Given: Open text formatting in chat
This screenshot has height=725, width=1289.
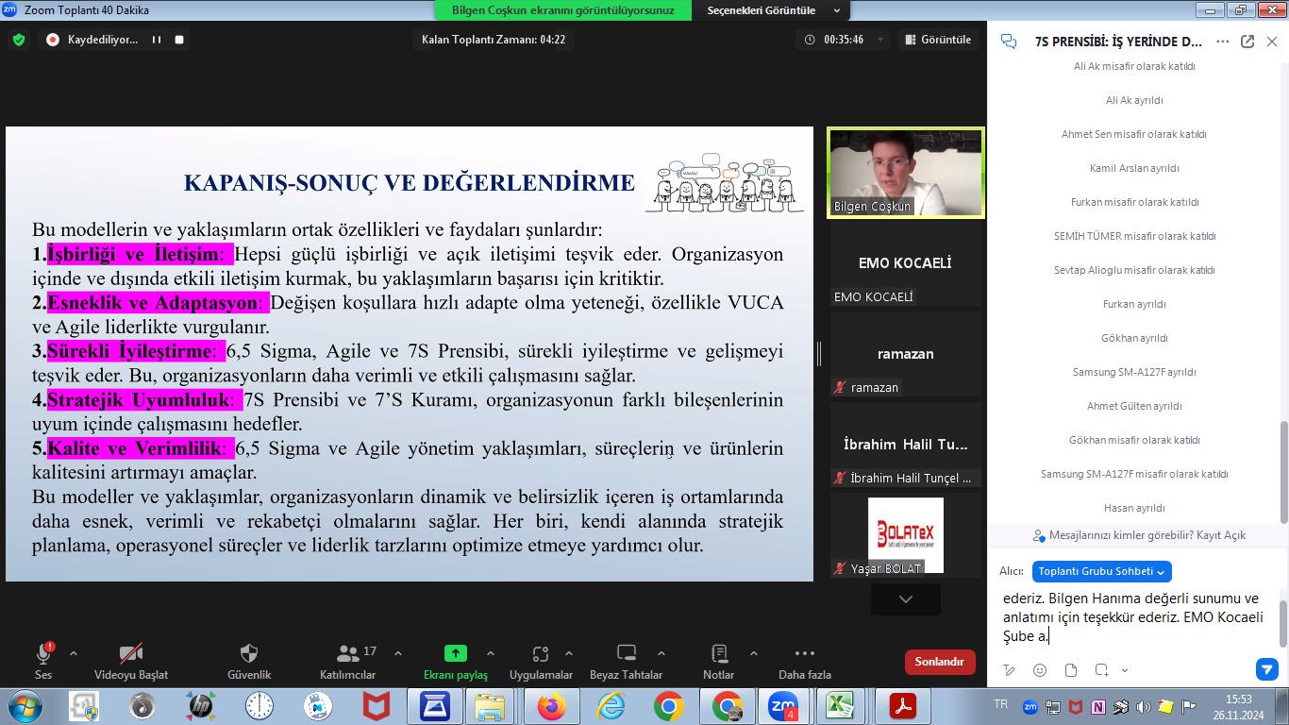Looking at the screenshot, I should (x=1010, y=670).
